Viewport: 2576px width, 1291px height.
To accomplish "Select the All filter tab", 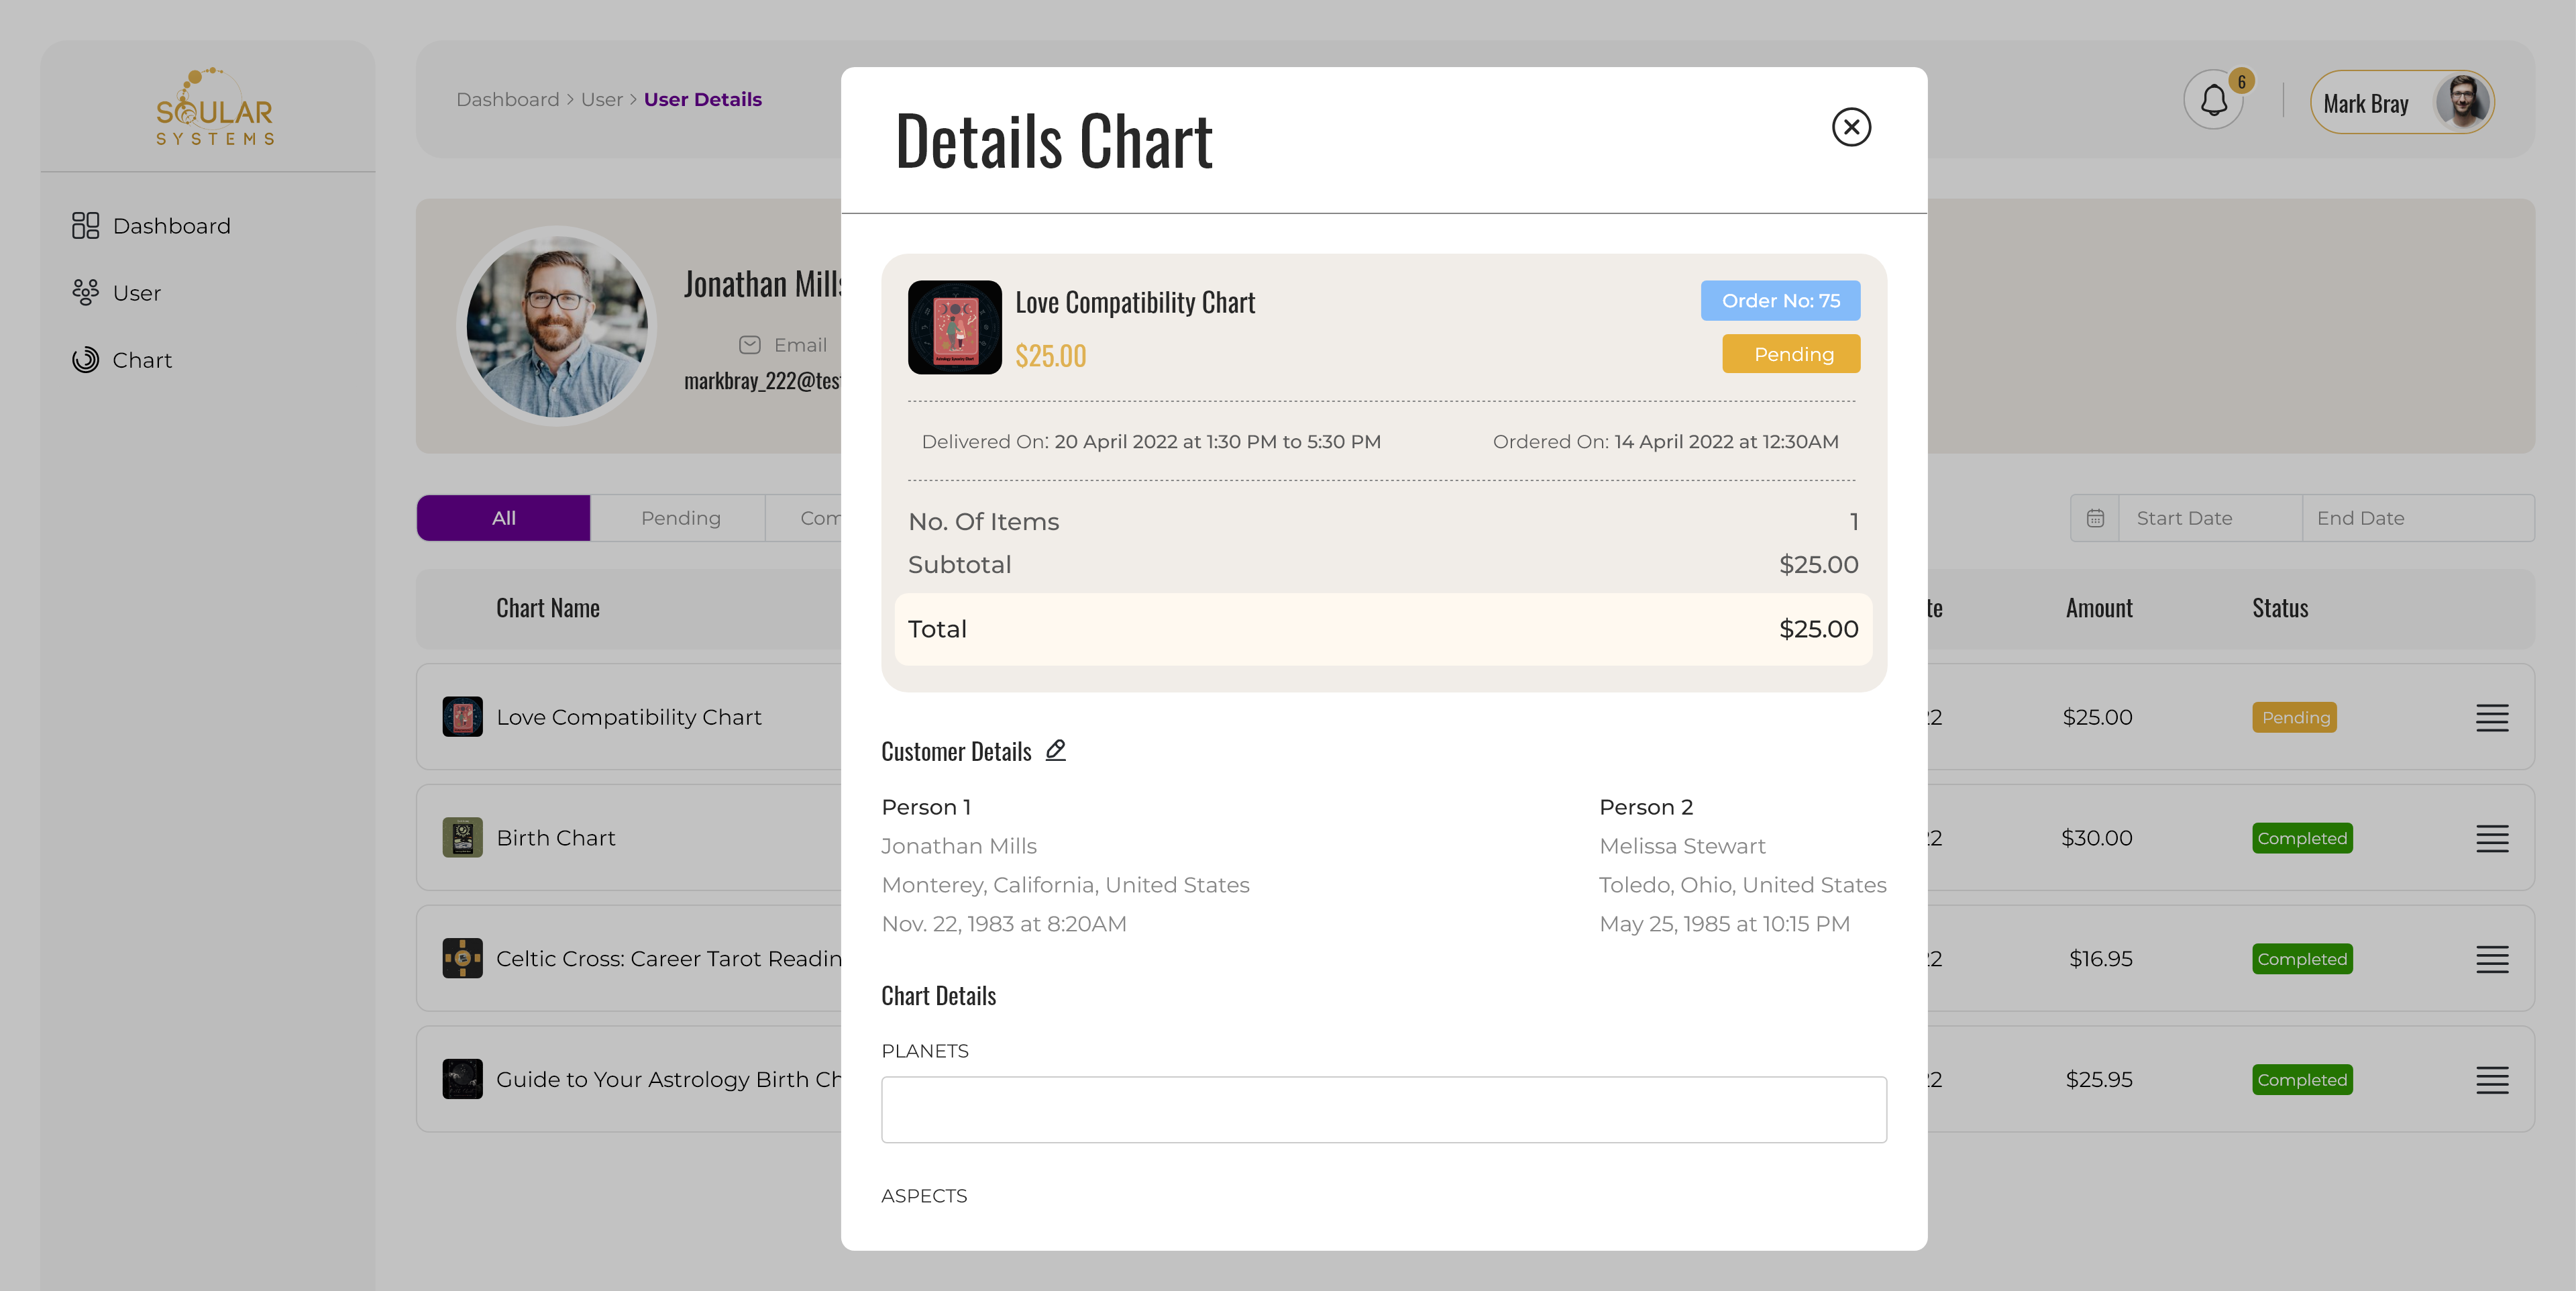I will (x=503, y=518).
